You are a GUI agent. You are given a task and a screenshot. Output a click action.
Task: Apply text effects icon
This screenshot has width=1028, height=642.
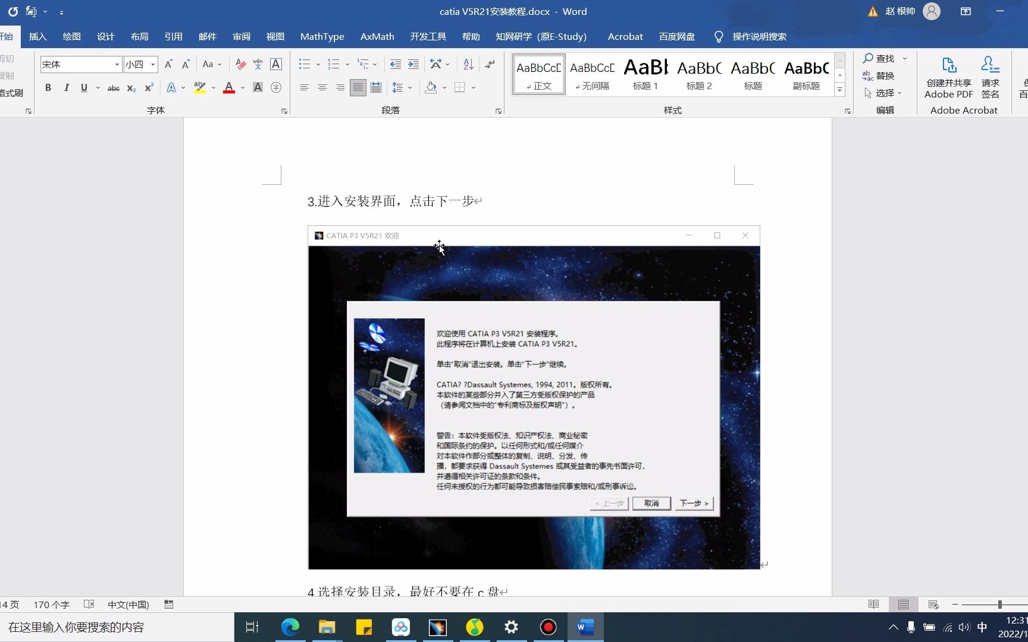tap(171, 87)
